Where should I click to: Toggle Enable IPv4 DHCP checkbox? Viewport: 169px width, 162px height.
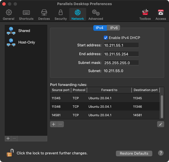(106, 38)
